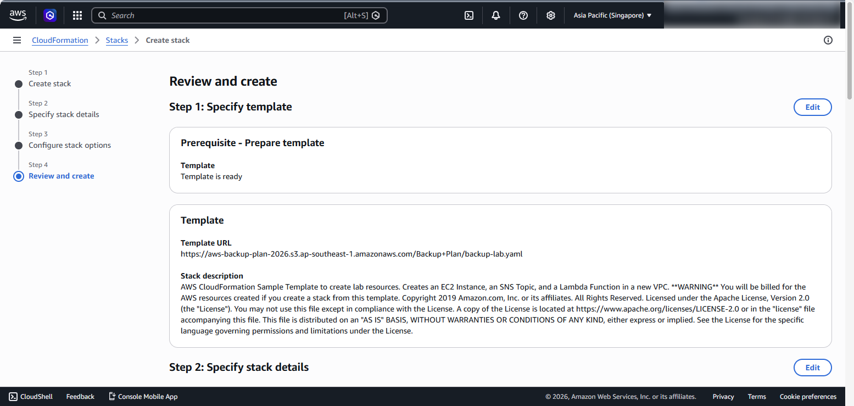Open Terms footer link
This screenshot has height=406, width=854.
(x=757, y=397)
